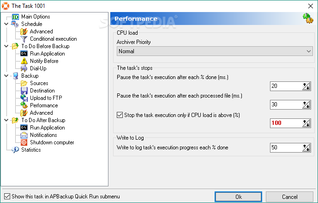Image resolution: width=318 pixels, height=203 pixels.
Task: Collapse the To Do Before Backup node
Action: [6, 46]
